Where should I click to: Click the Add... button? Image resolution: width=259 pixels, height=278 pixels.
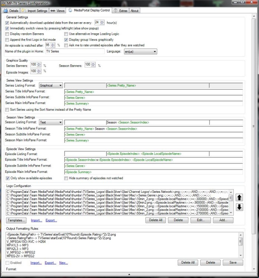(x=223, y=220)
